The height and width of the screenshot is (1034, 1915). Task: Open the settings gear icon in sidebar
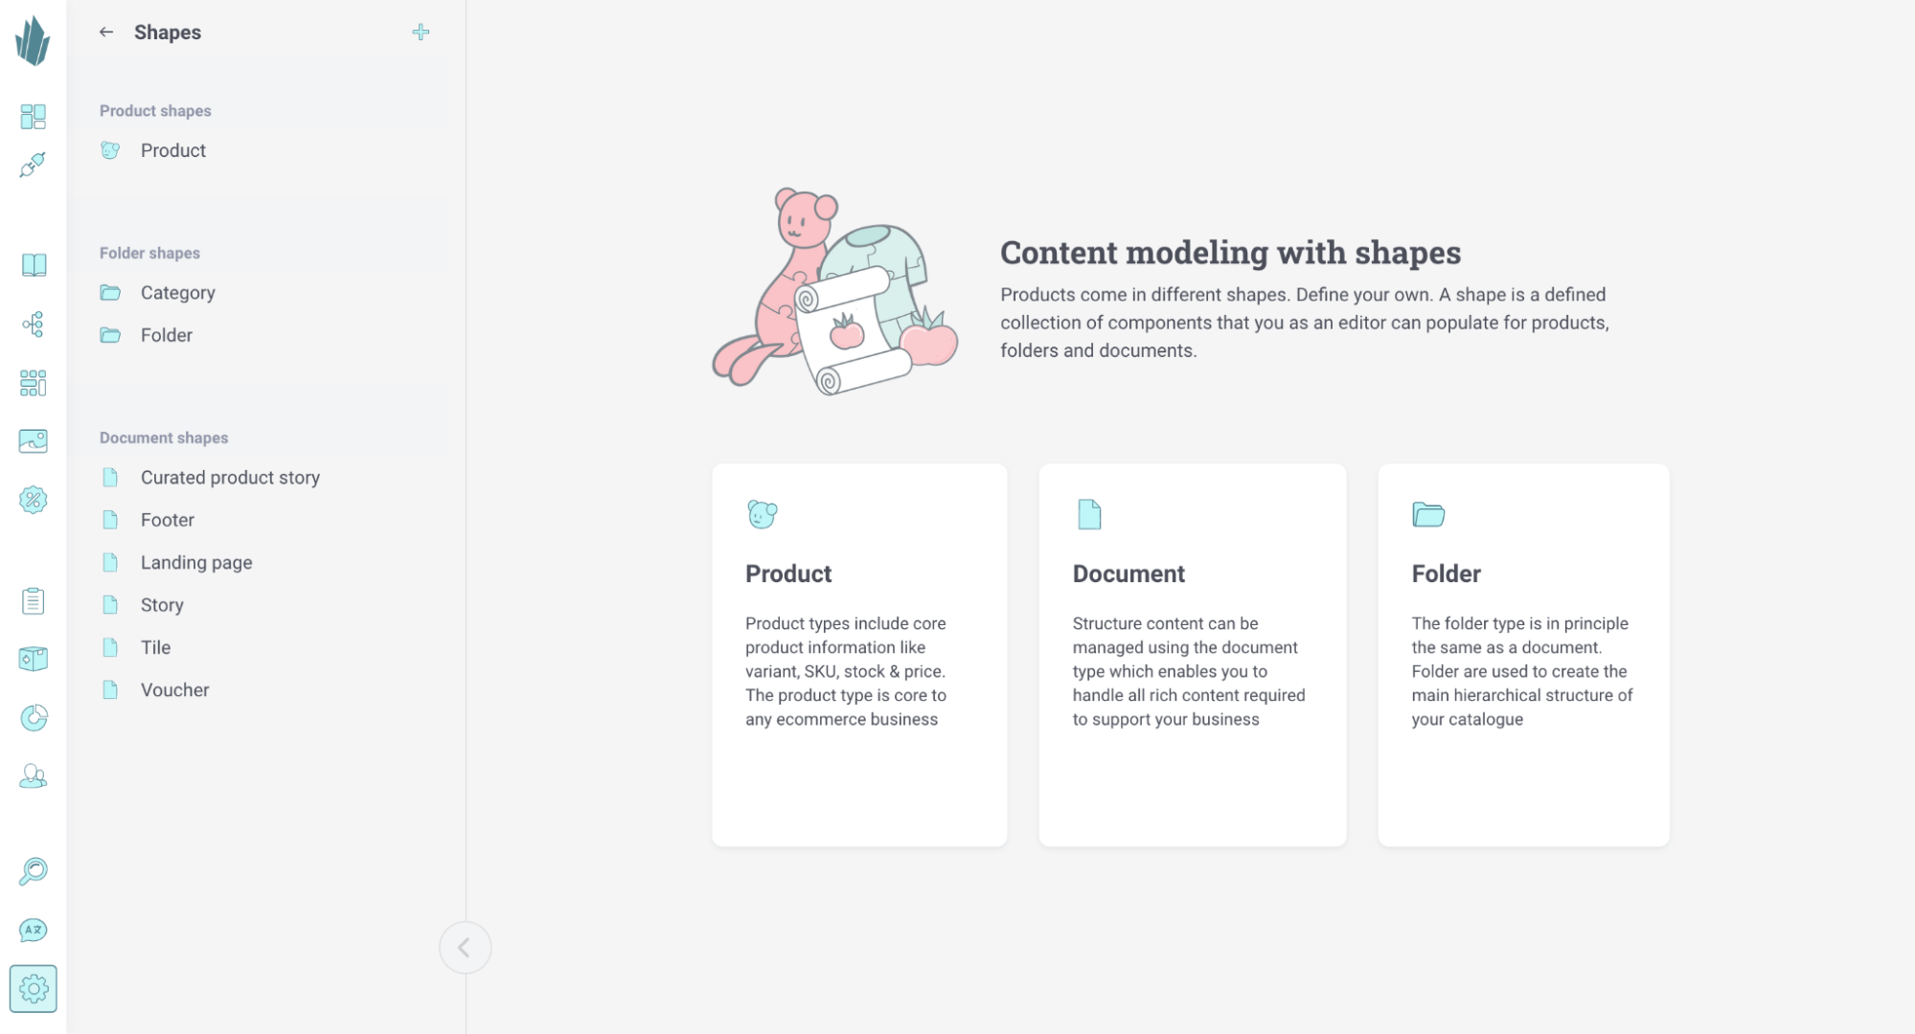(x=34, y=989)
